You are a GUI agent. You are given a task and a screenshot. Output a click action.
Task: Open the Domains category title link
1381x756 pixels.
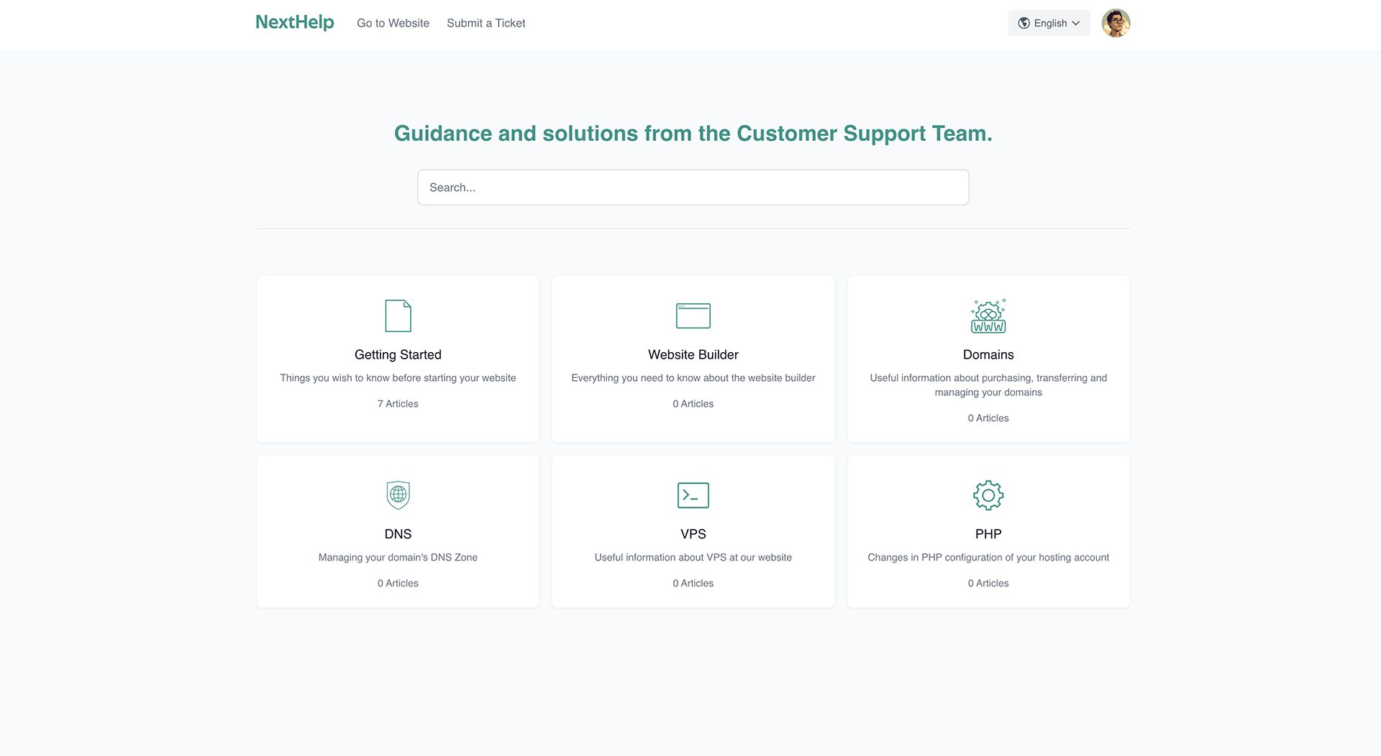click(x=988, y=354)
